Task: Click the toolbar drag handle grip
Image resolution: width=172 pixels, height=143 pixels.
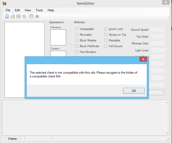Action: click(3, 16)
